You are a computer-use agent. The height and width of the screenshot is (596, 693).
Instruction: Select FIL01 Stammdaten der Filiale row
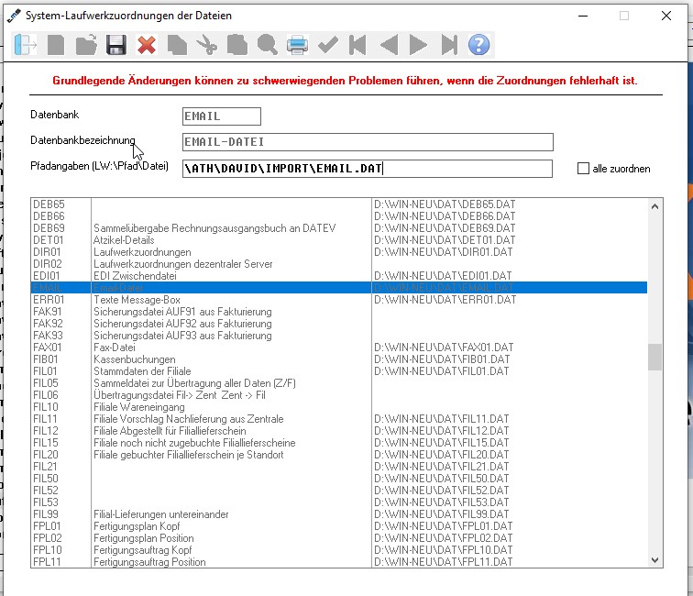tap(339, 371)
